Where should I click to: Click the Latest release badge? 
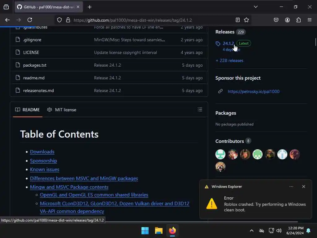pos(244,43)
